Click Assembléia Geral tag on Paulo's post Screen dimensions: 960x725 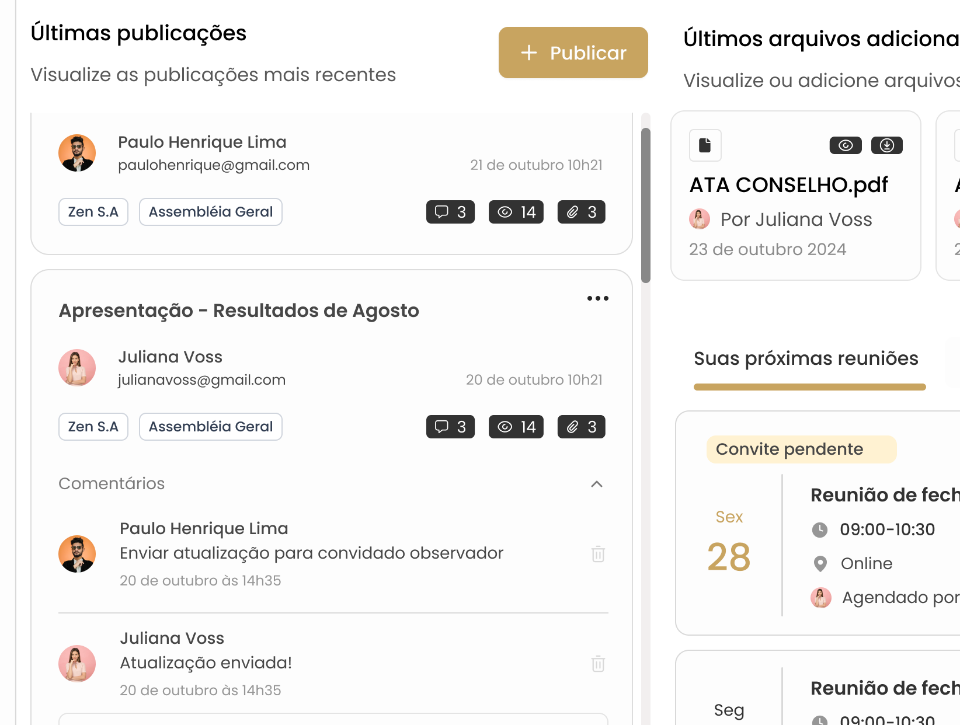click(210, 212)
